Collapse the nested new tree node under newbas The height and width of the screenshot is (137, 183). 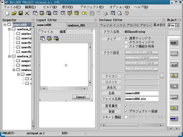18,75
